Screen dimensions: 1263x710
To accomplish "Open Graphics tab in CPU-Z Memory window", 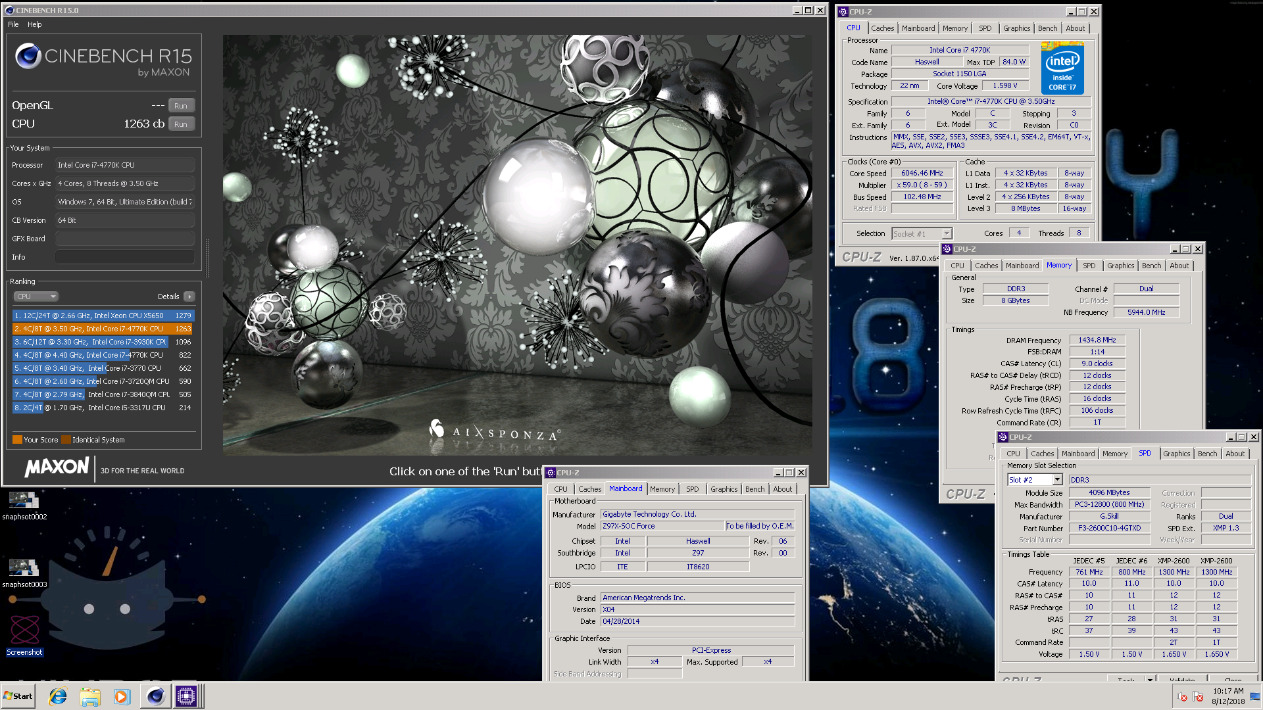I will coord(1120,266).
